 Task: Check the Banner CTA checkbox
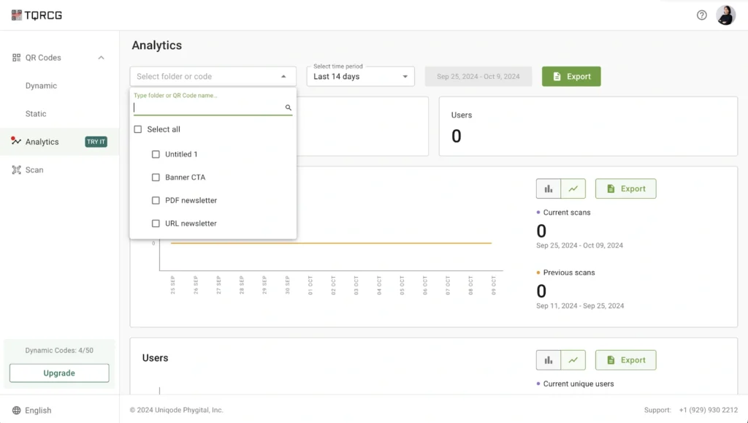(x=156, y=177)
